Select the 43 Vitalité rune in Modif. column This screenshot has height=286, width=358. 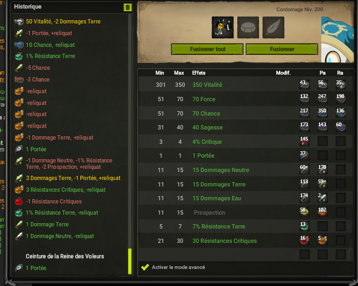[304, 84]
